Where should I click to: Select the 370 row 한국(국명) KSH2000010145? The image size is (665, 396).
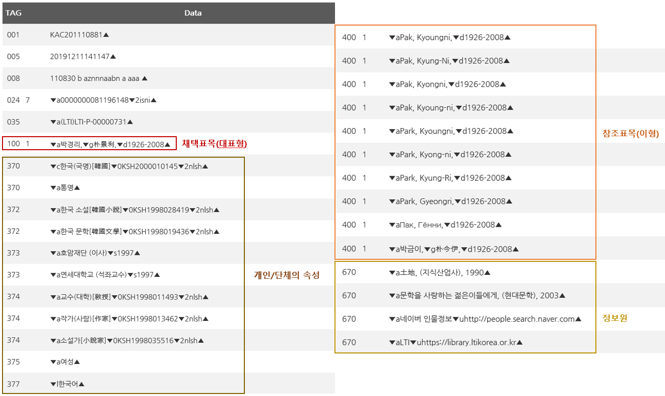(x=129, y=166)
